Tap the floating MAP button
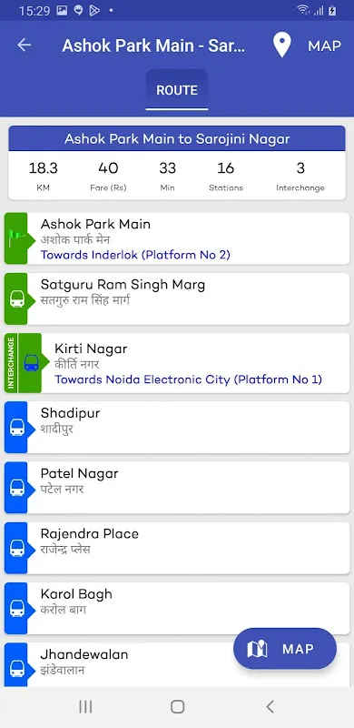Viewport: 354px width, 728px height. [285, 649]
